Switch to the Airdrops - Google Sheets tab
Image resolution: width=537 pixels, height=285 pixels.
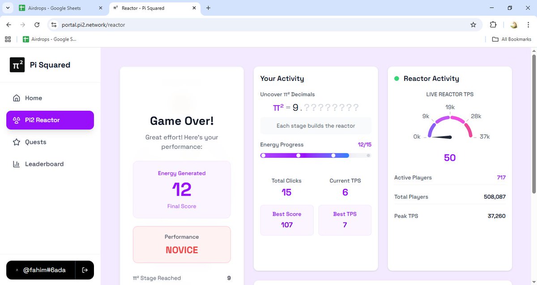[60, 8]
